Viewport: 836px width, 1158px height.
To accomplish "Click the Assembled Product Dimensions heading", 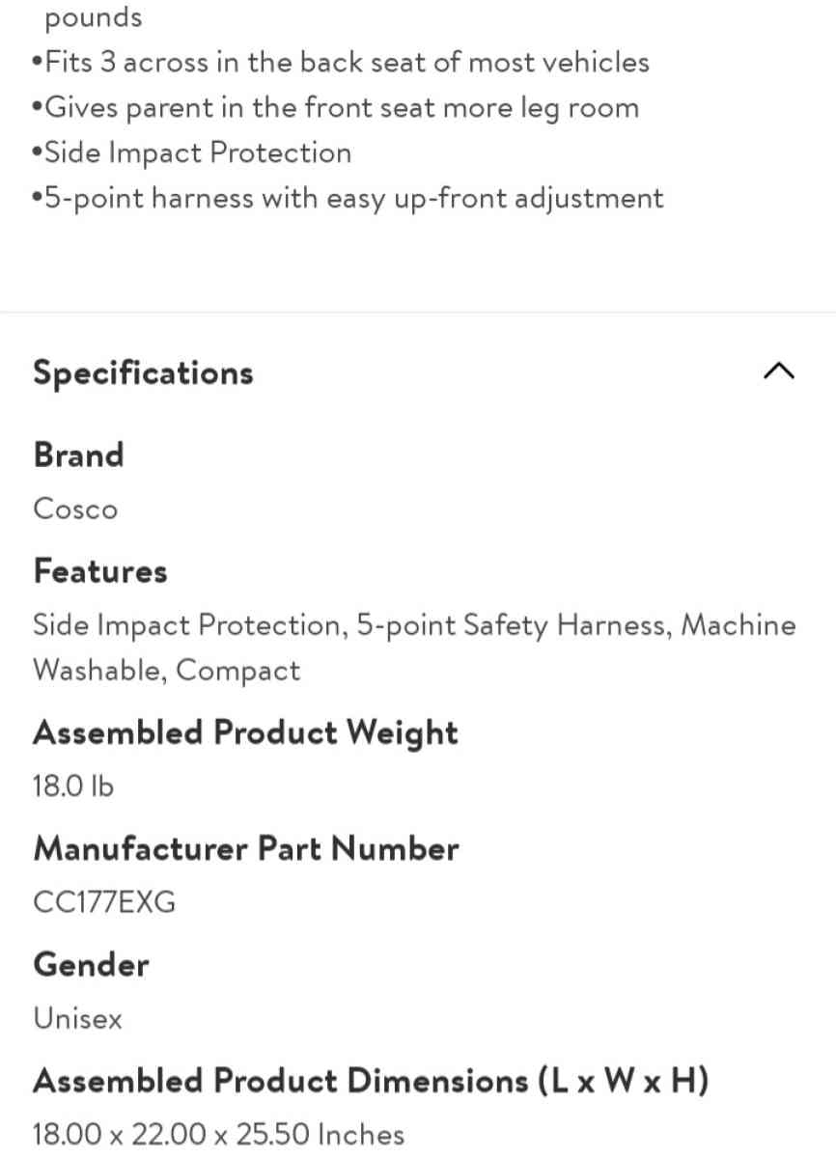I will tap(371, 1080).
